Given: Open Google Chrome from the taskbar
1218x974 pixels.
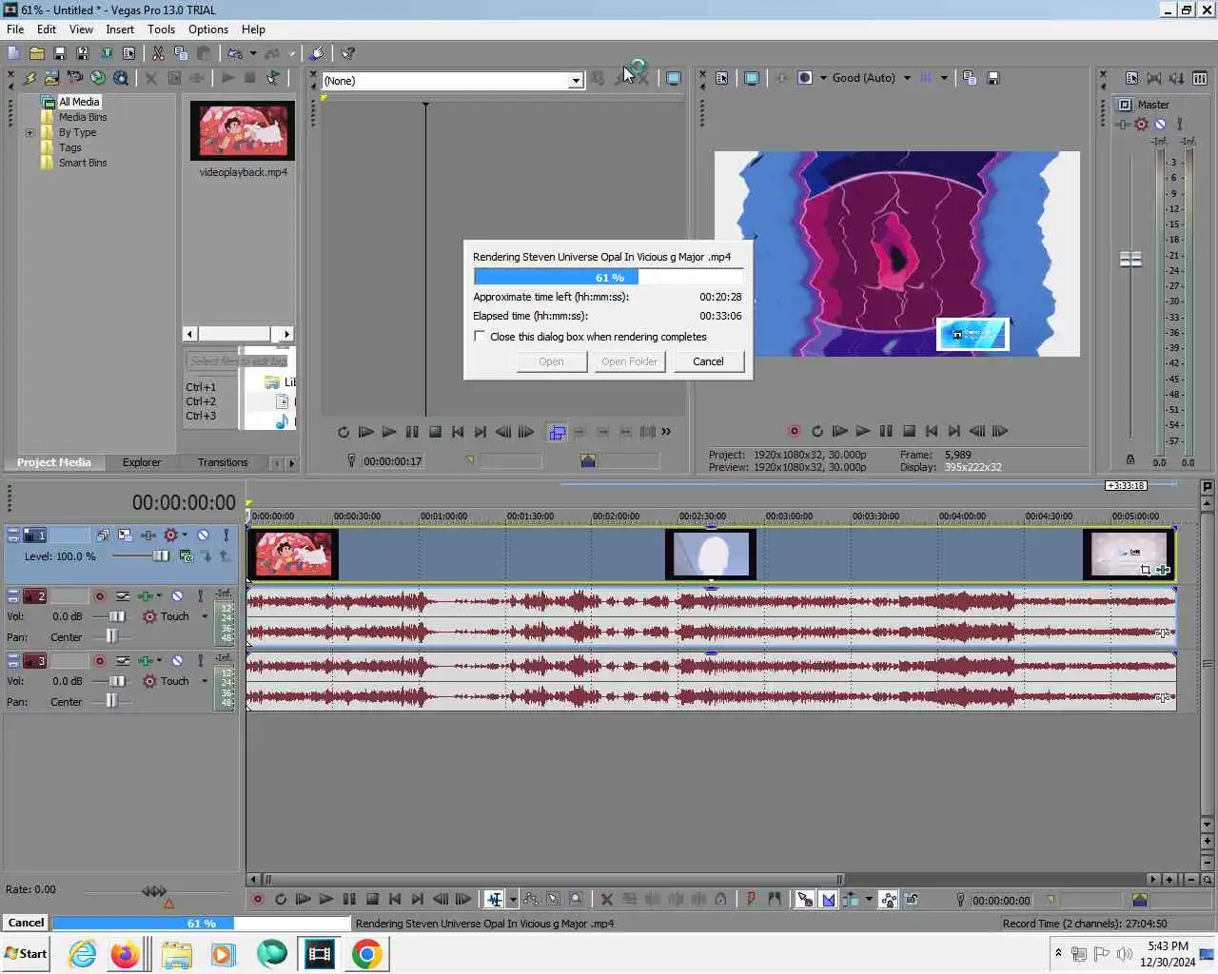Looking at the screenshot, I should tap(367, 954).
